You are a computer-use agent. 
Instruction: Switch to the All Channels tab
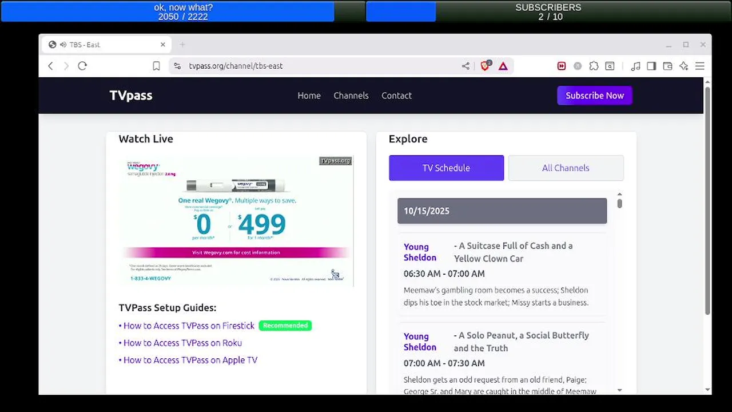(x=566, y=168)
